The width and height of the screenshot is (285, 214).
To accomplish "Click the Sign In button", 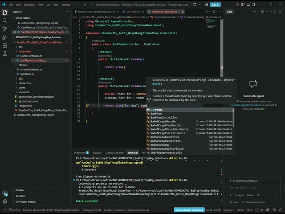I will [x=215, y=5].
